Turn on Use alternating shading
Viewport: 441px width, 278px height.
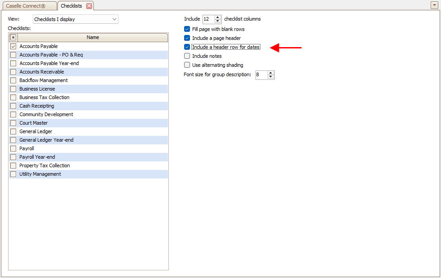187,65
